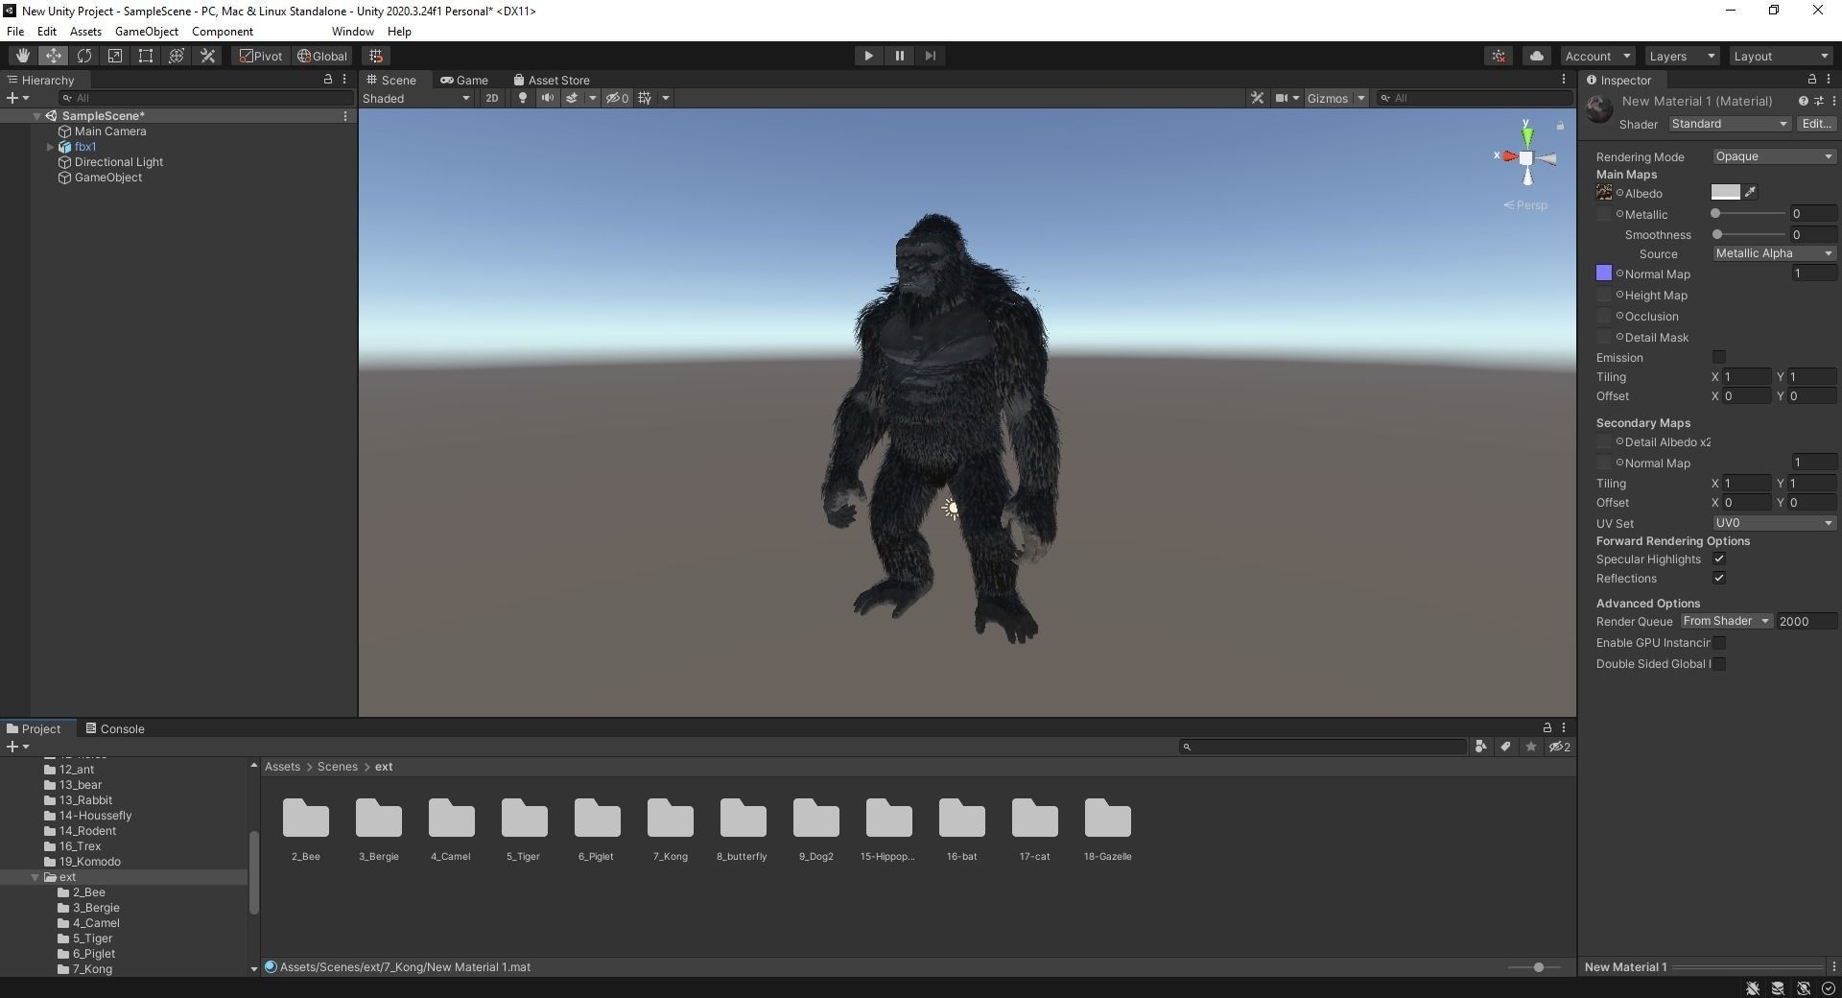Toggle scene grid visibility
This screenshot has height=998, width=1842.
(645, 98)
